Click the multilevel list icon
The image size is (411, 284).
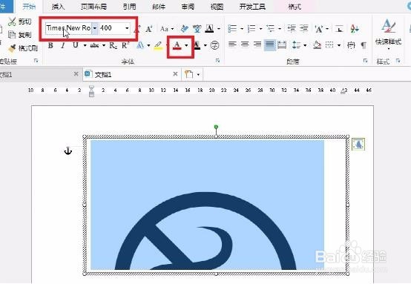point(270,28)
